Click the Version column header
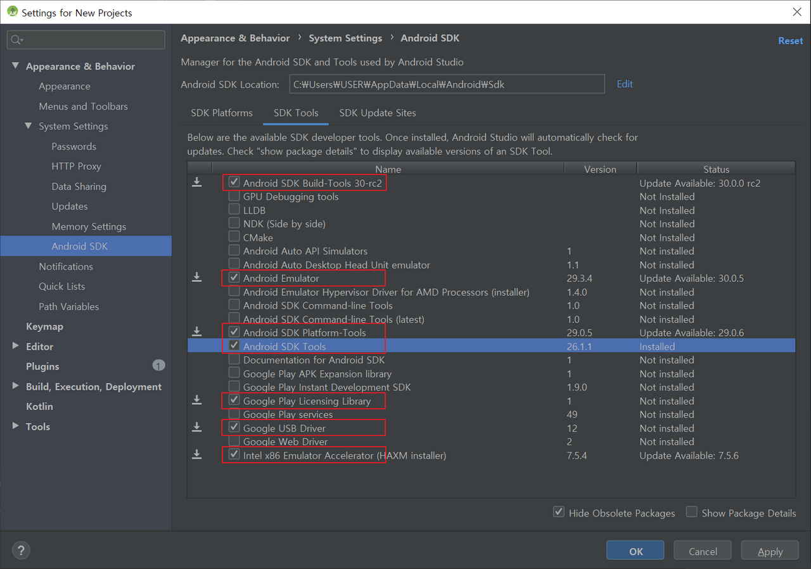Screen dimensions: 811x569 pos(600,169)
